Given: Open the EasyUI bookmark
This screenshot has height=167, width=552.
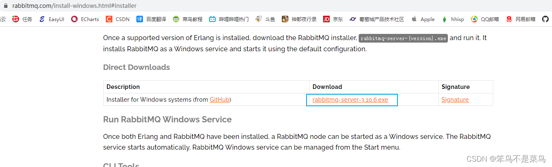Looking at the screenshot, I should click(x=52, y=19).
